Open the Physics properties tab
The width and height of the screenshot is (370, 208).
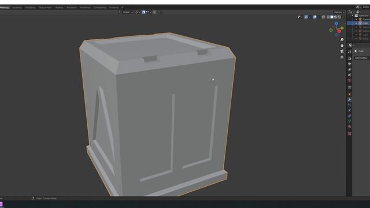click(x=349, y=110)
